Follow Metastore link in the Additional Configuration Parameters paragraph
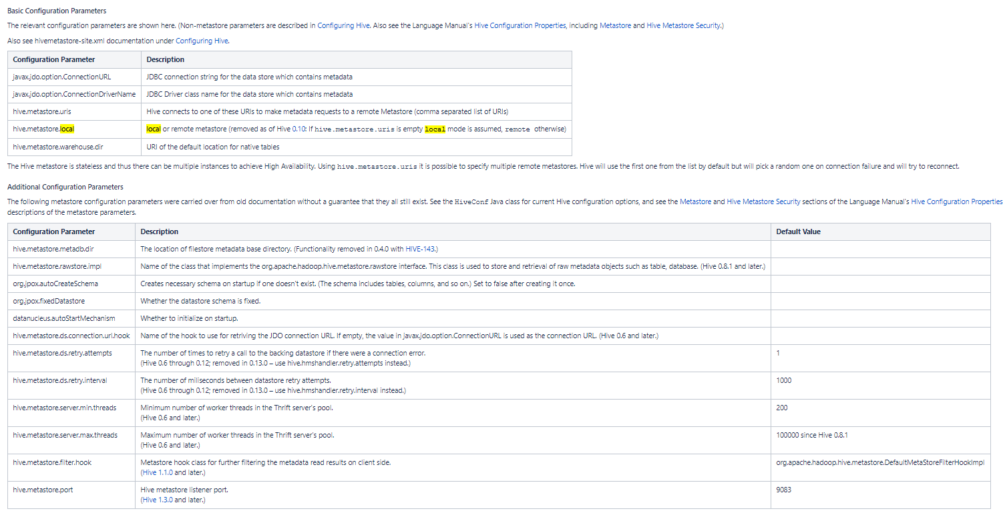 click(x=695, y=201)
